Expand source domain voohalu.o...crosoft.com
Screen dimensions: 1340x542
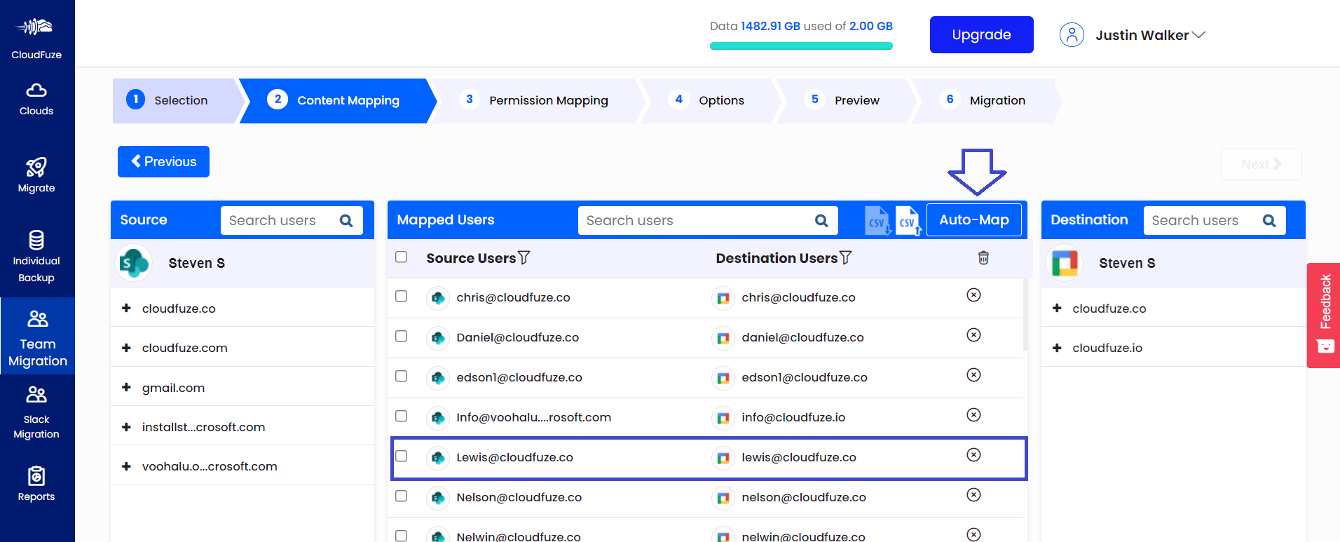coord(126,466)
